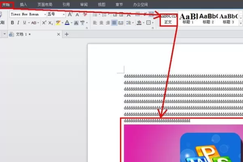Open the font settings dialog launcher
This screenshot has height=162, width=243.
pyautogui.click(x=87, y=28)
